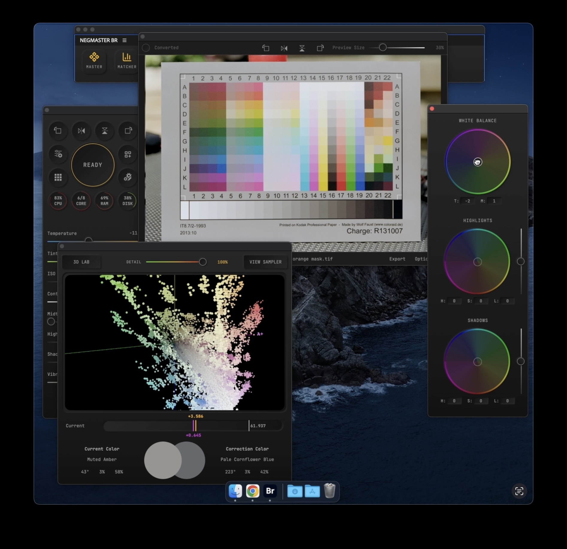
Task: Click the VIEW SAMPLER button
Action: [x=265, y=262]
